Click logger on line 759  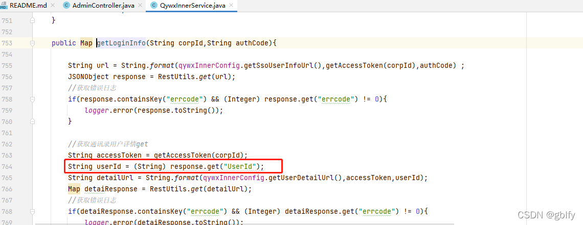click(97, 111)
